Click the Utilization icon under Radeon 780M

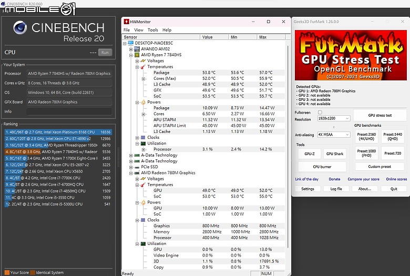point(143,243)
